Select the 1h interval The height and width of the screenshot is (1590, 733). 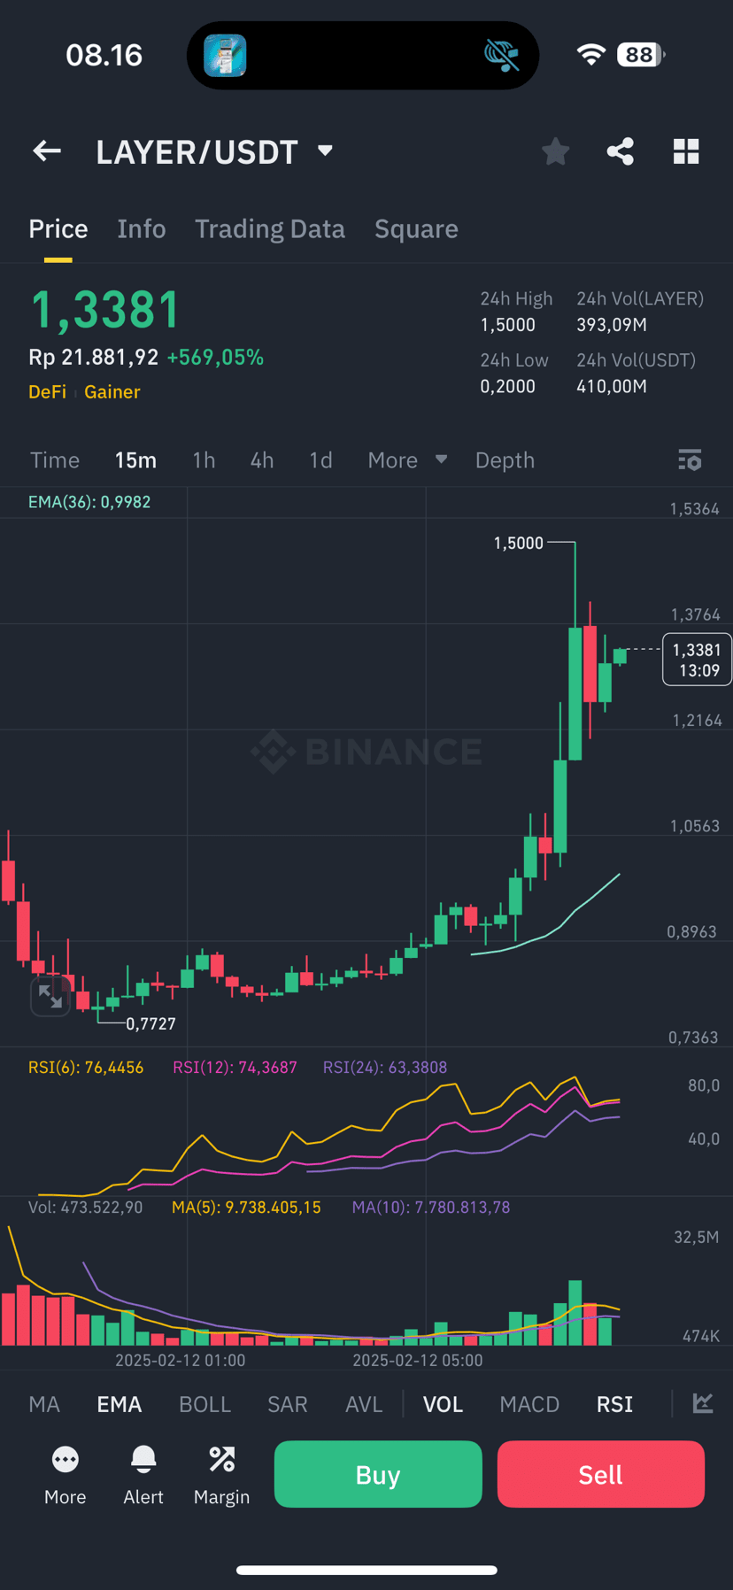click(204, 460)
